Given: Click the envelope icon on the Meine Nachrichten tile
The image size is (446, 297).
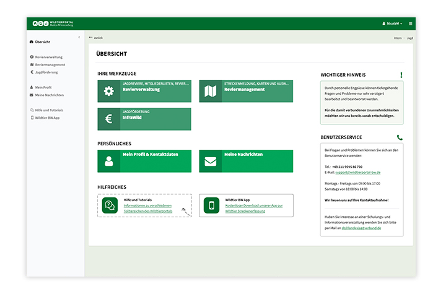Looking at the screenshot, I should 211,161.
